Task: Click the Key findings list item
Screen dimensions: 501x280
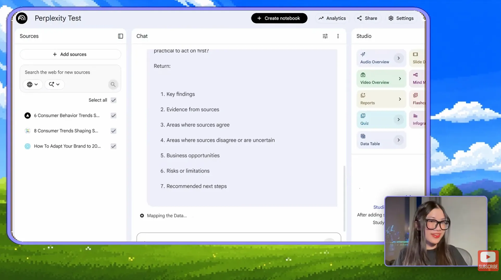Action: (x=180, y=94)
